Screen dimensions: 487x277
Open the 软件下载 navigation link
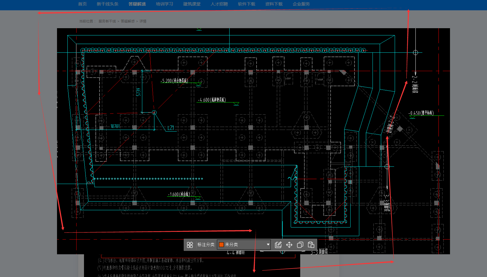click(x=247, y=4)
